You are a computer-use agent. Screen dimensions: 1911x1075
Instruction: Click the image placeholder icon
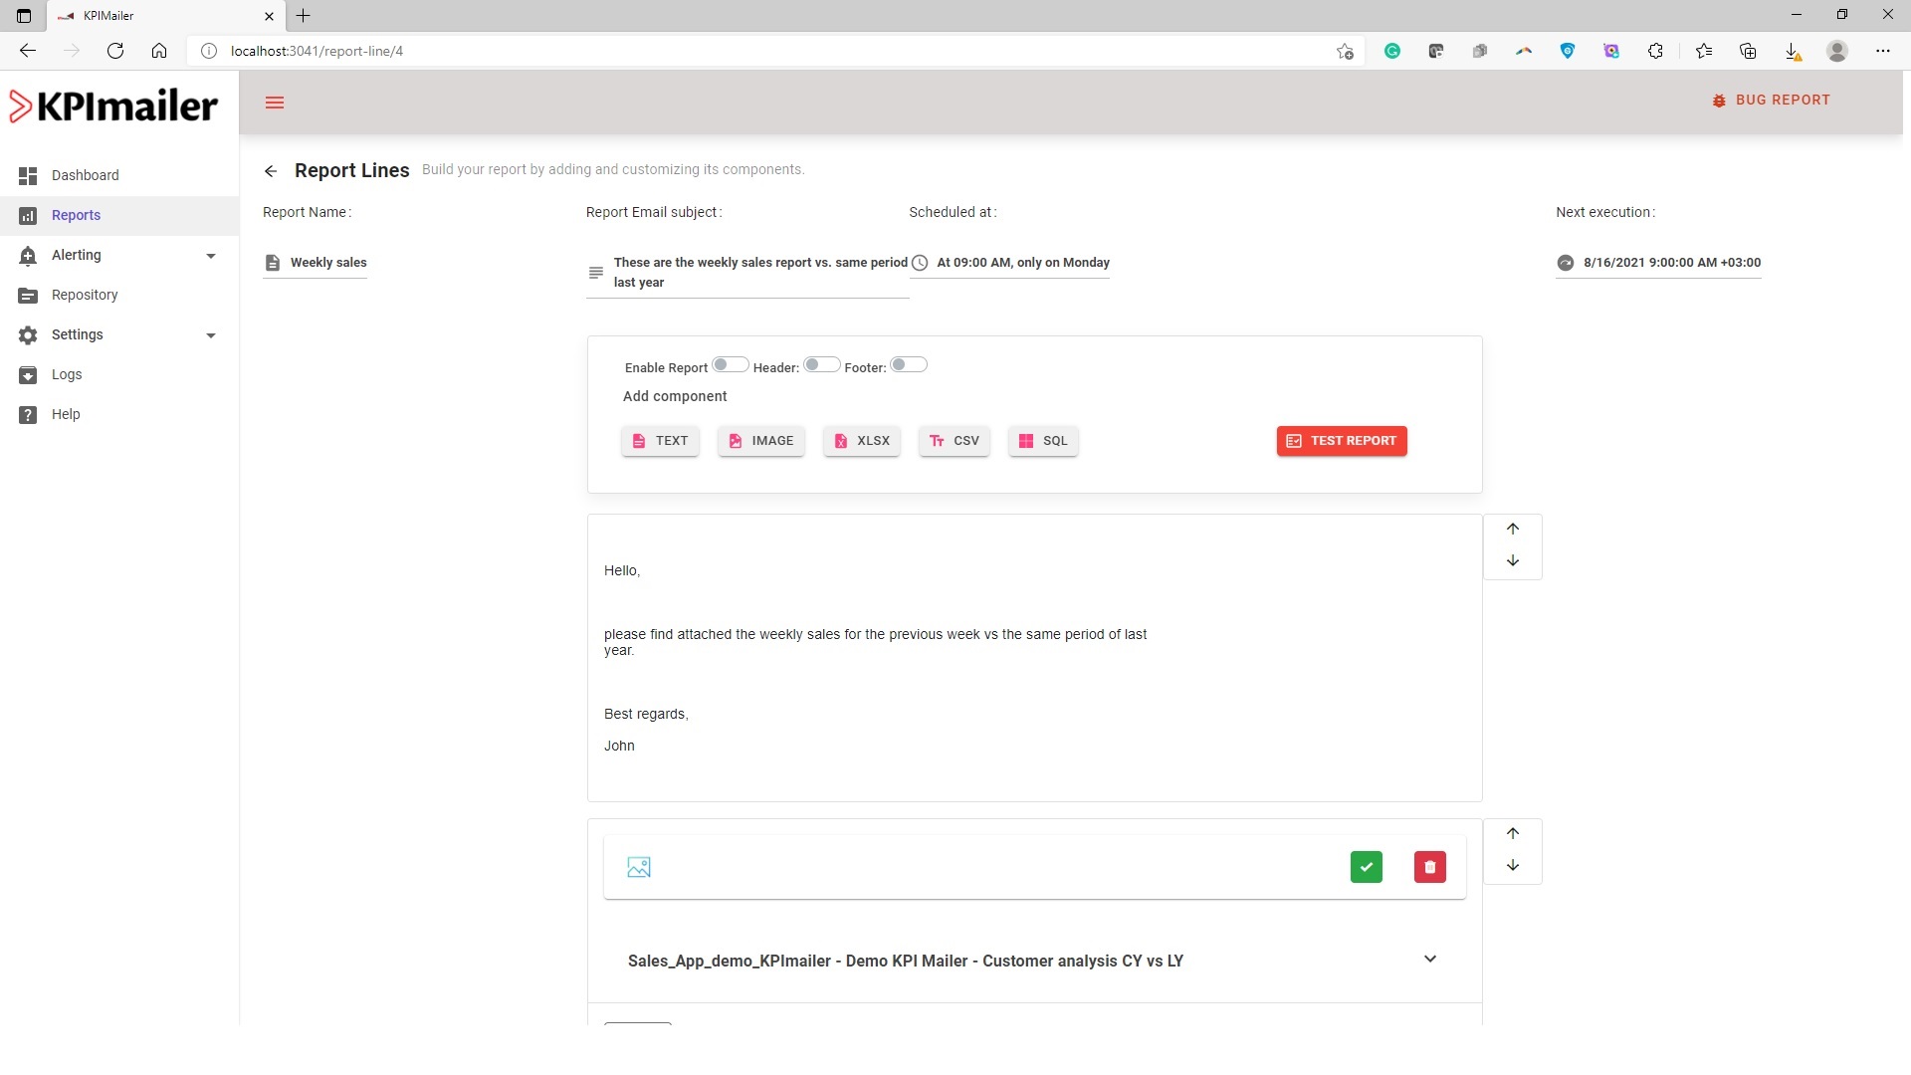[x=639, y=867]
